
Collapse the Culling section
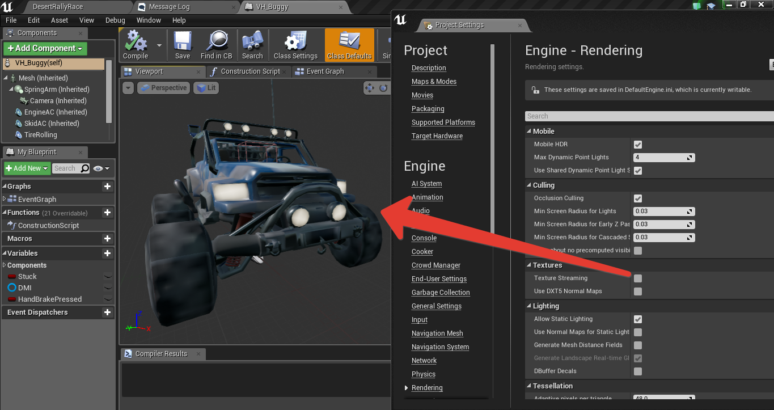tap(528, 185)
